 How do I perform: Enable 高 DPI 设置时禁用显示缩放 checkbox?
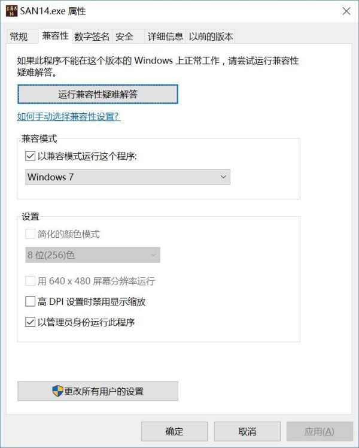[x=31, y=302]
